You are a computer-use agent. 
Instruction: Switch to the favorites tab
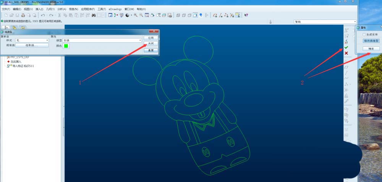pyautogui.click(x=23, y=27)
